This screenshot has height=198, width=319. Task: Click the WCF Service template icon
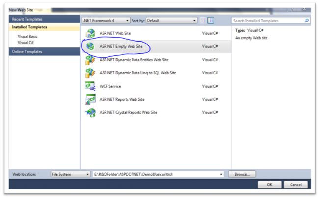[x=90, y=86]
